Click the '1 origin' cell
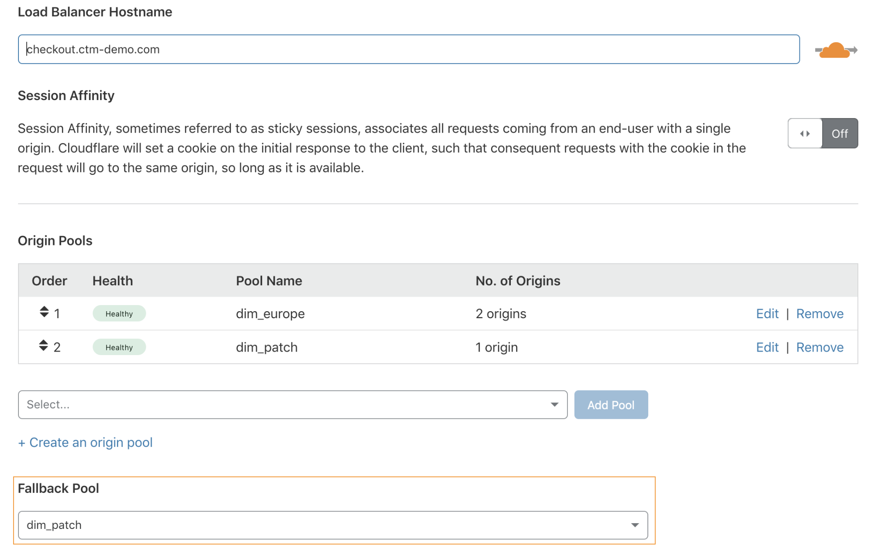 tap(496, 348)
